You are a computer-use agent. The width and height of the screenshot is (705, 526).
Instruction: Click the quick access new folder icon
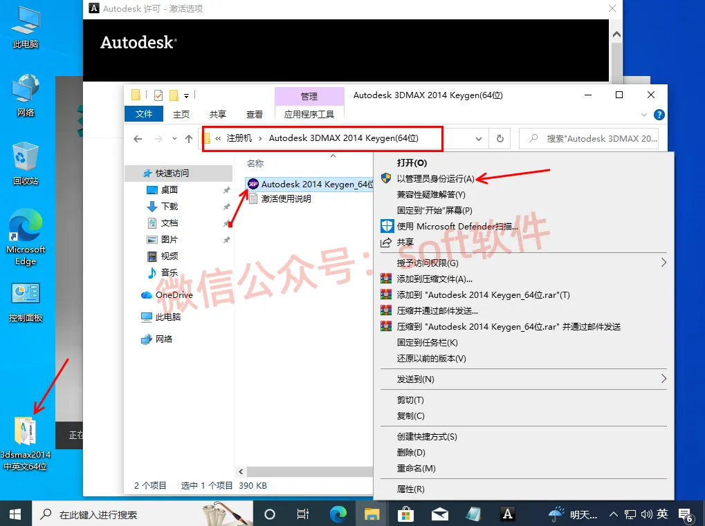pos(174,95)
